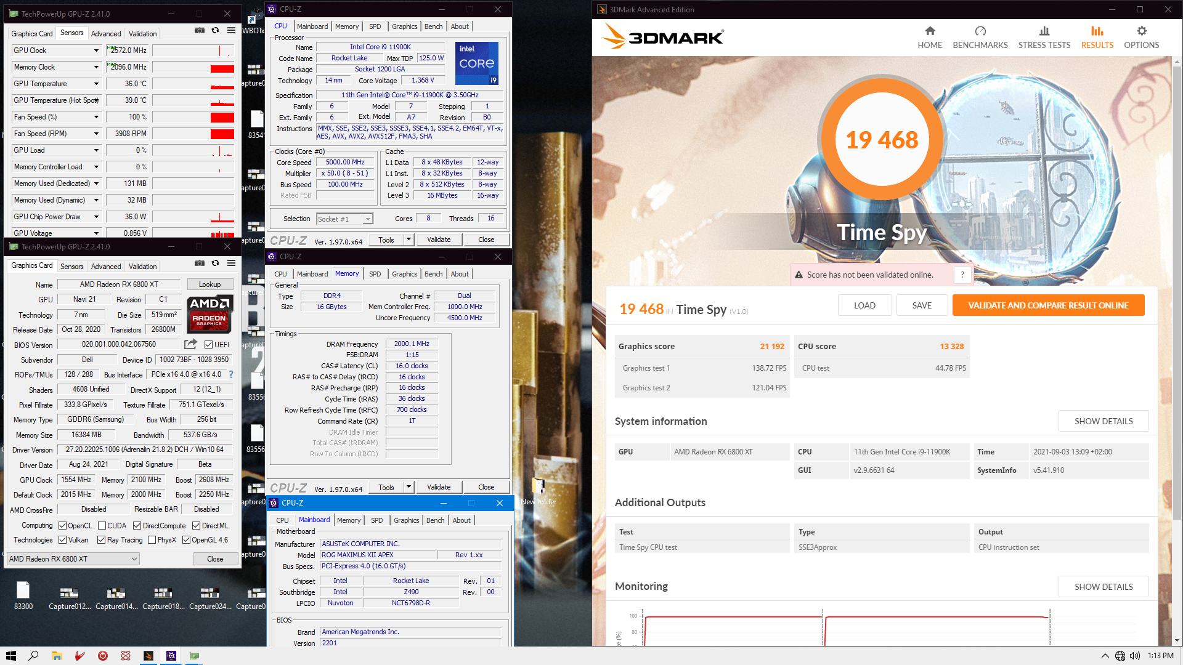Open network status in the system tray

(1120, 656)
